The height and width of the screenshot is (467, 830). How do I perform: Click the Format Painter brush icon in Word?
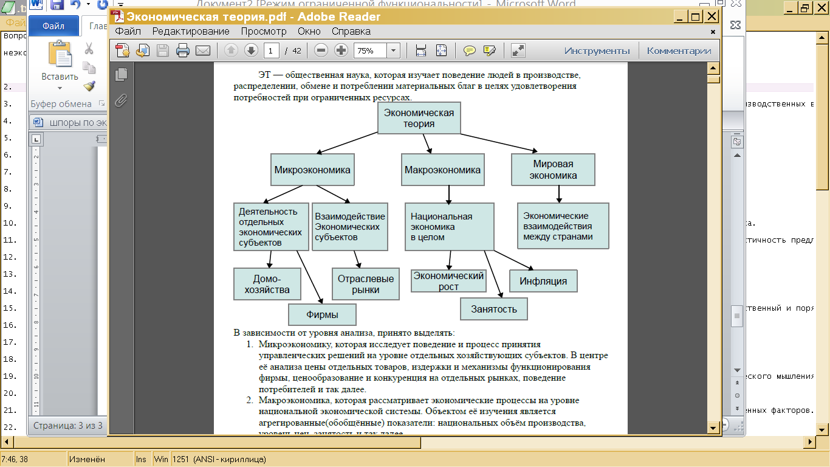(x=89, y=86)
